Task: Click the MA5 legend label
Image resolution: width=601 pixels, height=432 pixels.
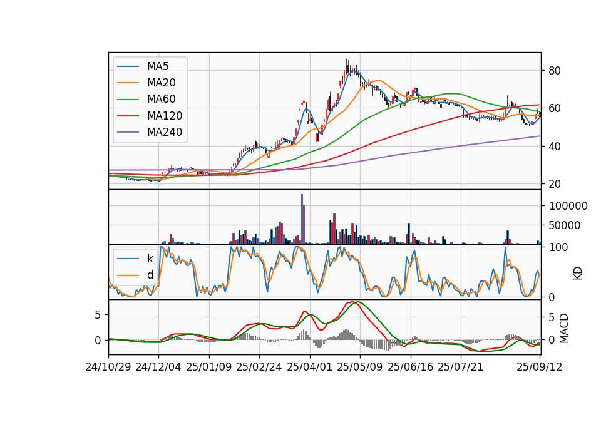Action: coord(158,66)
